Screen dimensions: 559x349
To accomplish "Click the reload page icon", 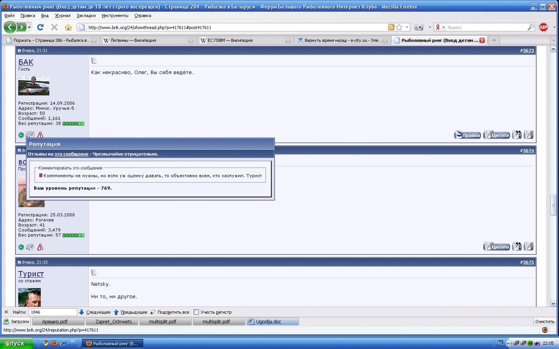I will tap(40, 27).
